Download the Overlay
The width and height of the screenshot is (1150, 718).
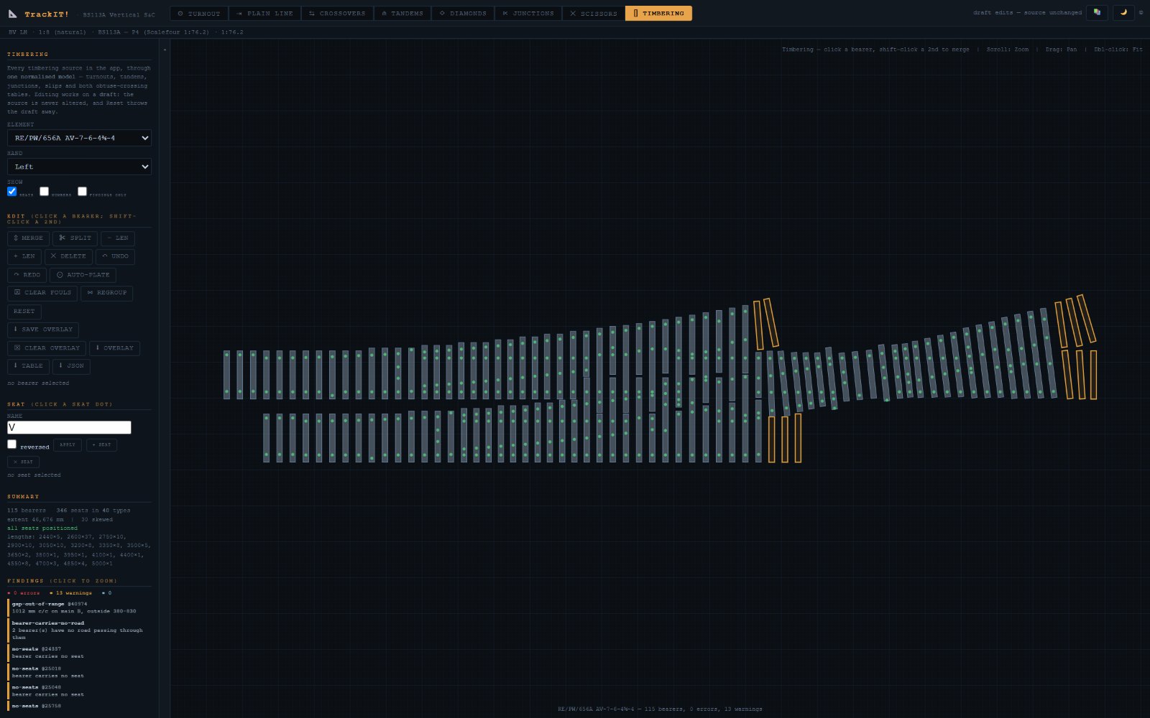click(x=114, y=348)
